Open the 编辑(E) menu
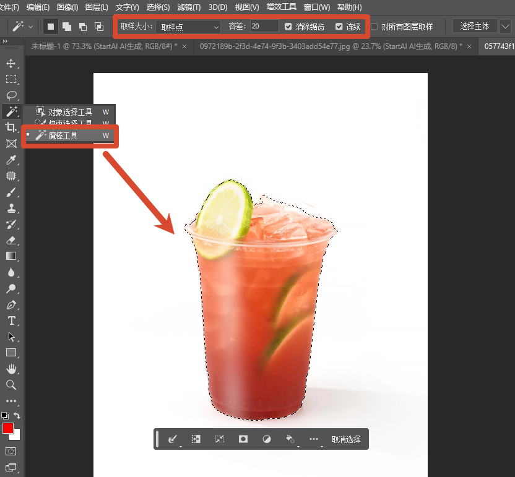Screen dimensions: 515x477 coord(38,7)
